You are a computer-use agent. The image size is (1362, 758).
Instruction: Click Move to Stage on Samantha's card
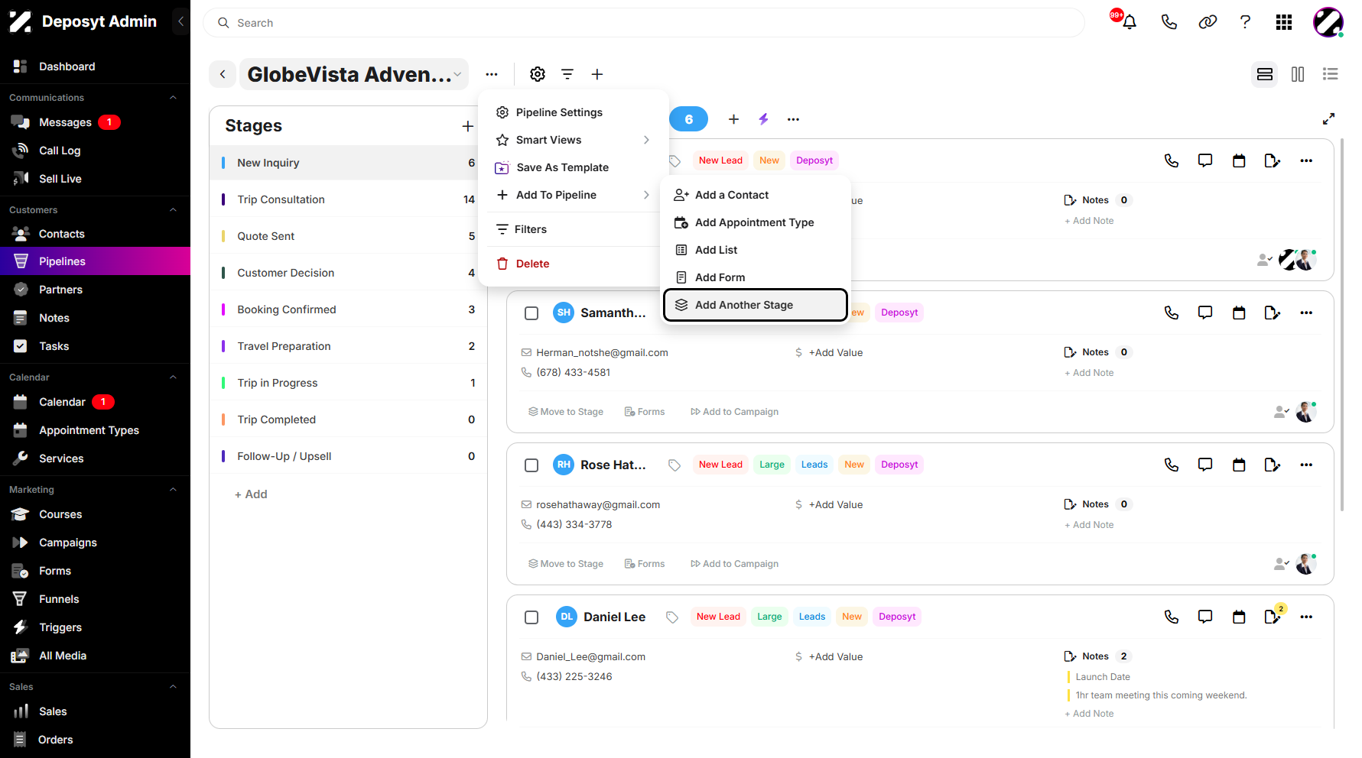pyautogui.click(x=566, y=412)
